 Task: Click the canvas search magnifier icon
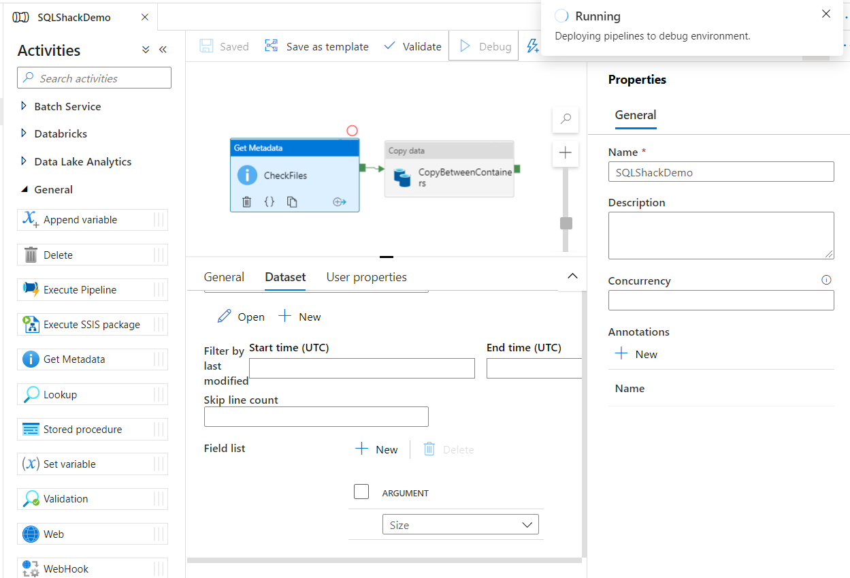pos(566,119)
